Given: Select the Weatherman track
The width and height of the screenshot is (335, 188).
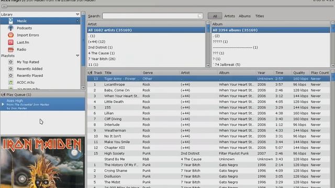Looking at the screenshot, I should click(208, 130).
